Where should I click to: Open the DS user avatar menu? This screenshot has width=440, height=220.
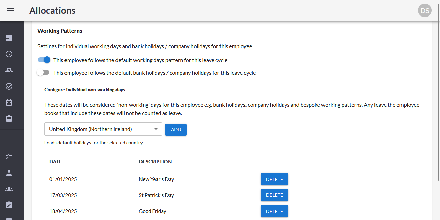[424, 10]
